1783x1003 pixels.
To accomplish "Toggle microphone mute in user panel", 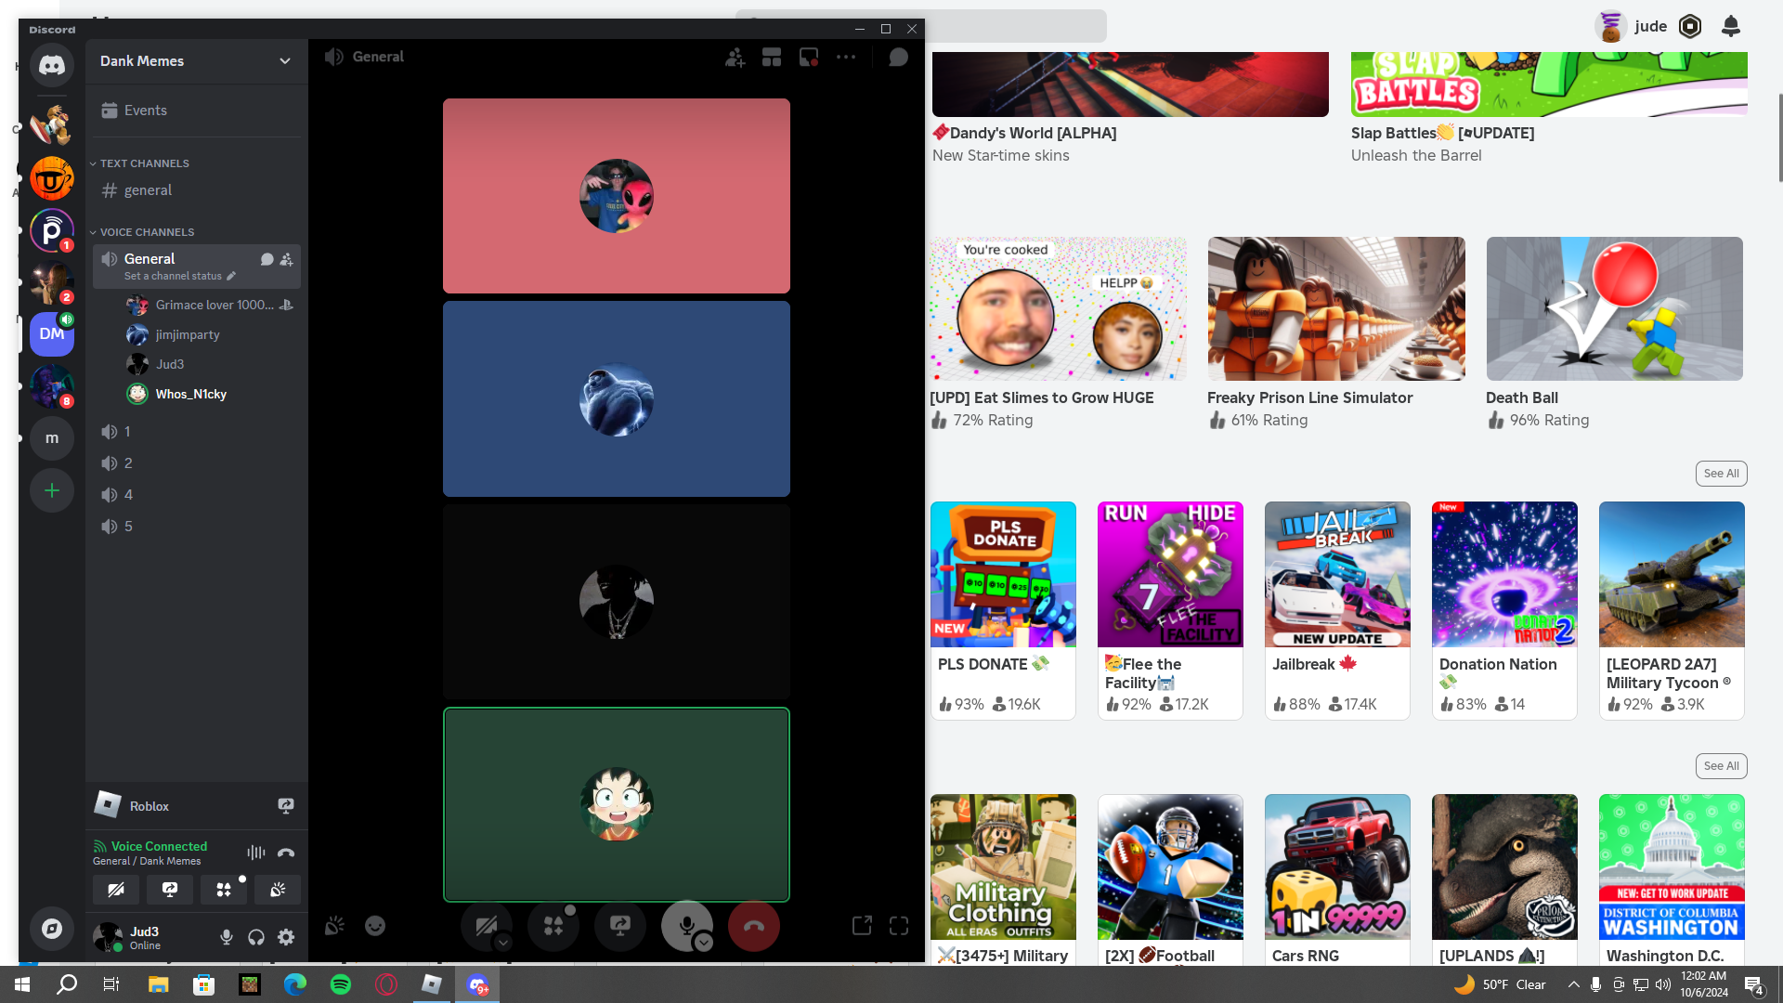I will point(227,938).
